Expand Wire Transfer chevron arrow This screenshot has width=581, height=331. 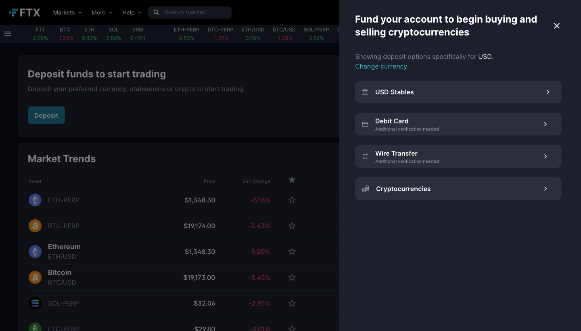point(545,156)
